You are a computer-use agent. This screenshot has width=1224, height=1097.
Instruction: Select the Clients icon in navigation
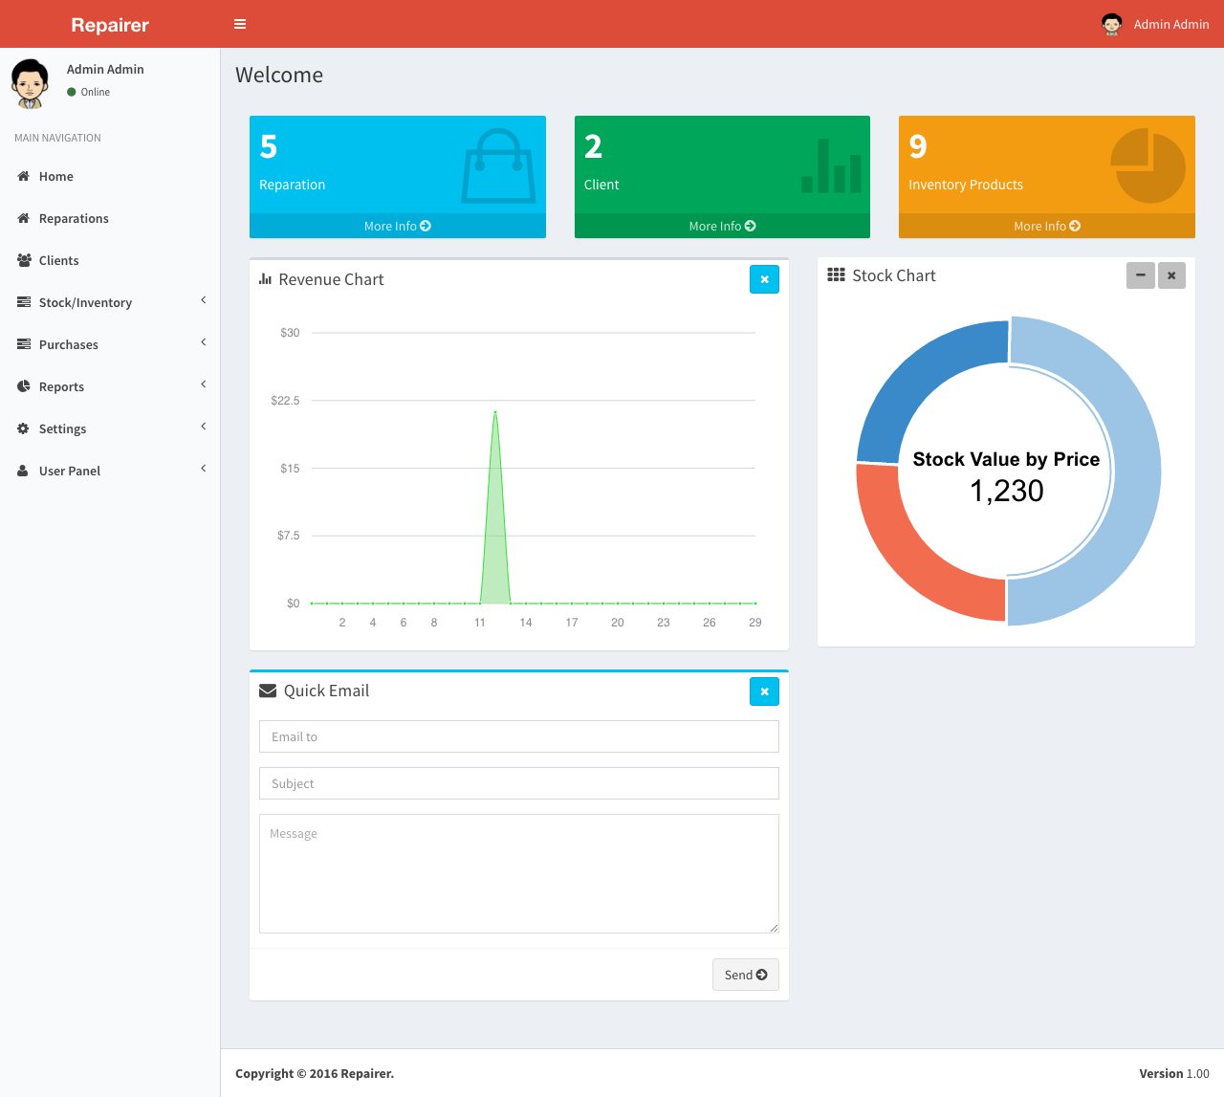(x=22, y=259)
